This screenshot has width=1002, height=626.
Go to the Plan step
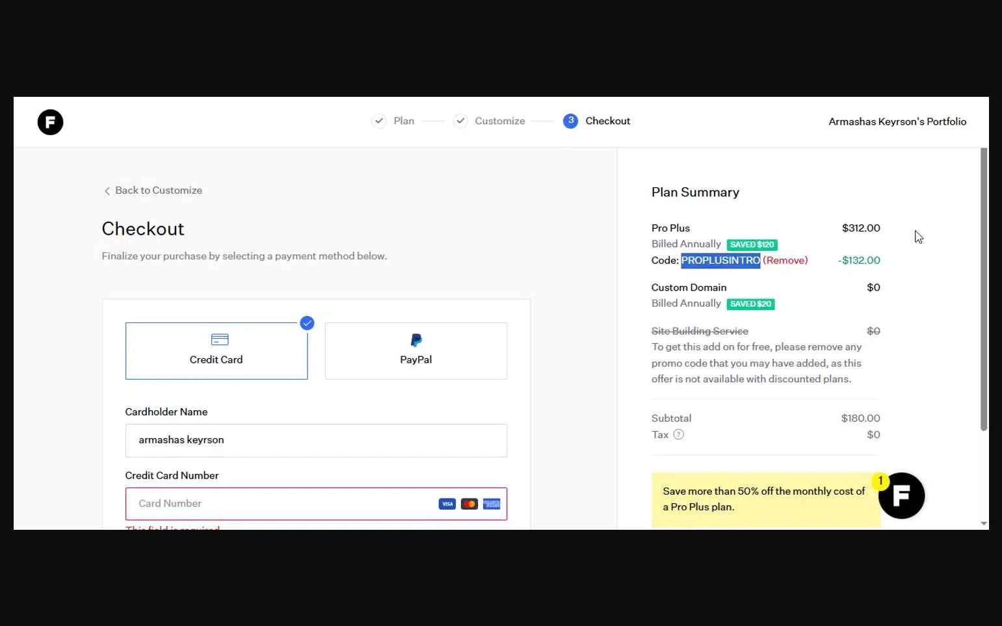point(404,121)
